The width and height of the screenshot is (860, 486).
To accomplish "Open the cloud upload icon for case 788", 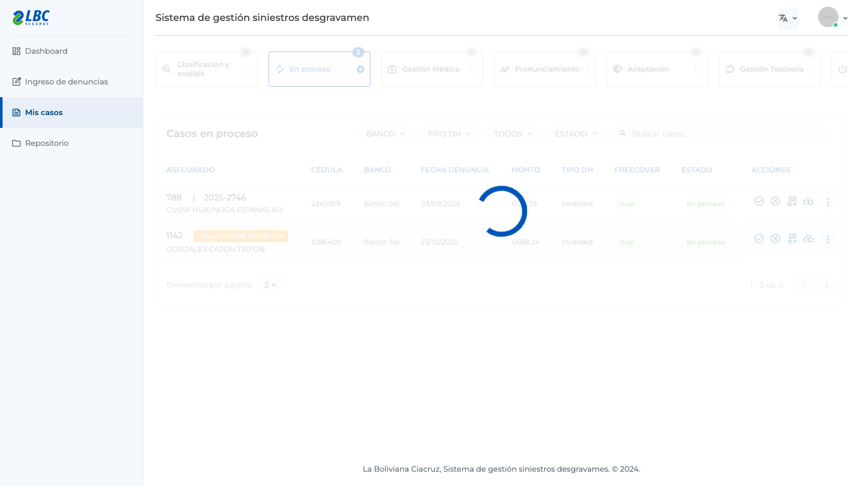I will (808, 201).
